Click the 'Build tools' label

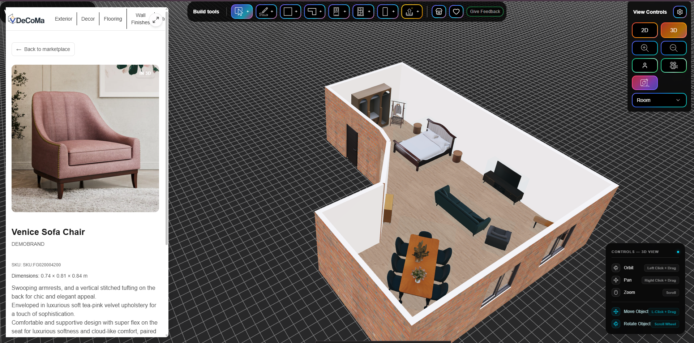tap(206, 12)
